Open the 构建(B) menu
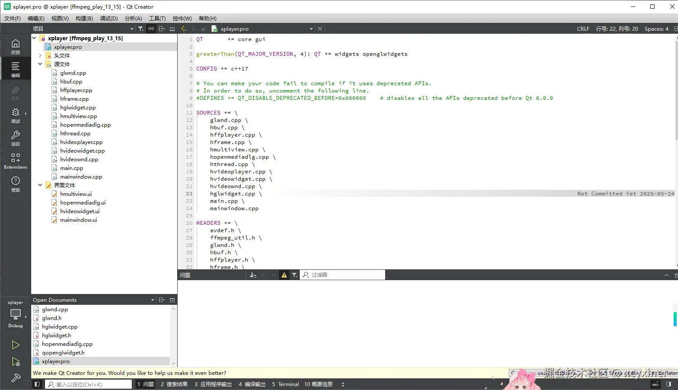The height and width of the screenshot is (390, 678). (x=84, y=18)
